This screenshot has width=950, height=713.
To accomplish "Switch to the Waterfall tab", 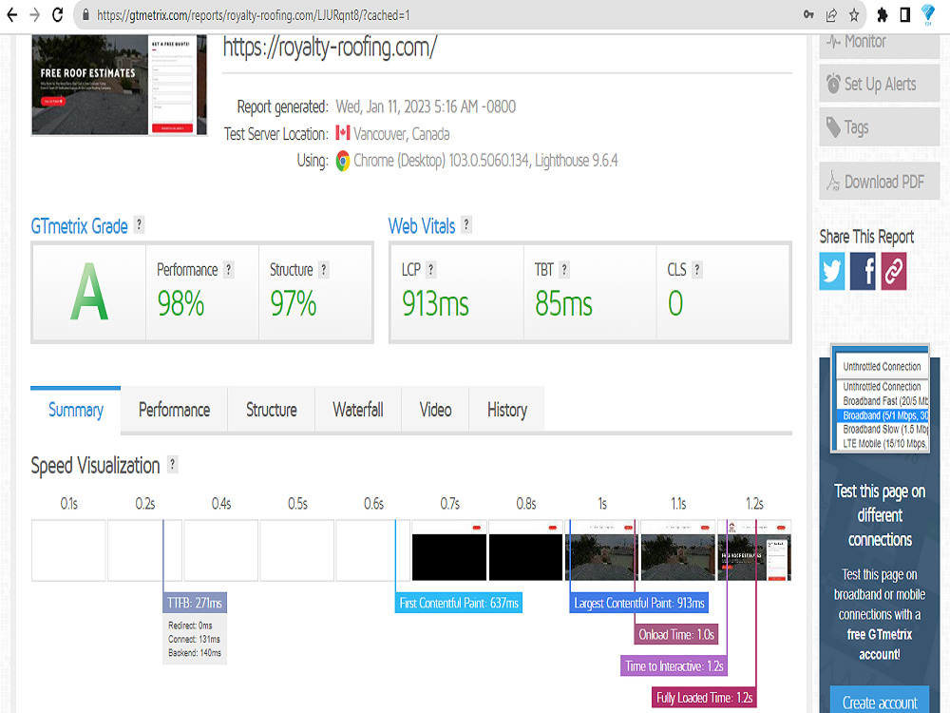I will (358, 411).
